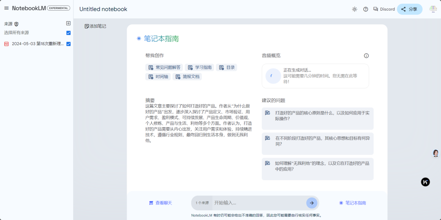Click the add source plus icon
441x220 pixels.
[x=68, y=24]
